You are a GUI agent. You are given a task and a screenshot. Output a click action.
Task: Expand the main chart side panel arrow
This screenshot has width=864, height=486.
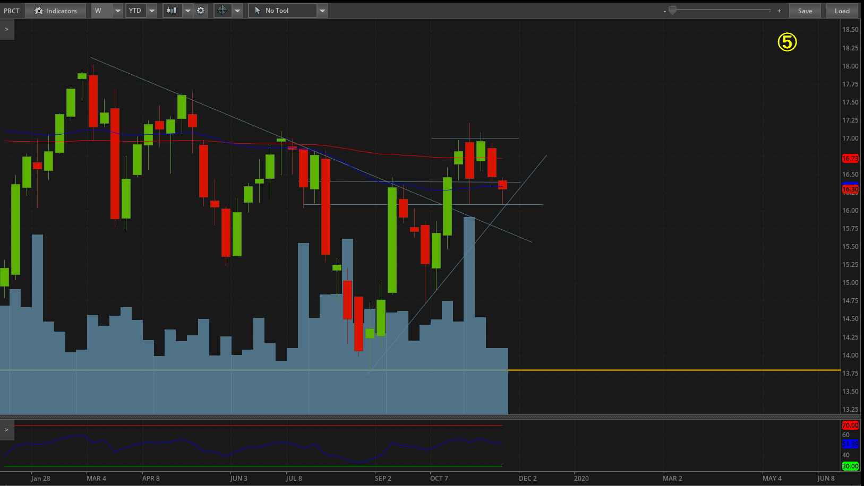[7, 30]
